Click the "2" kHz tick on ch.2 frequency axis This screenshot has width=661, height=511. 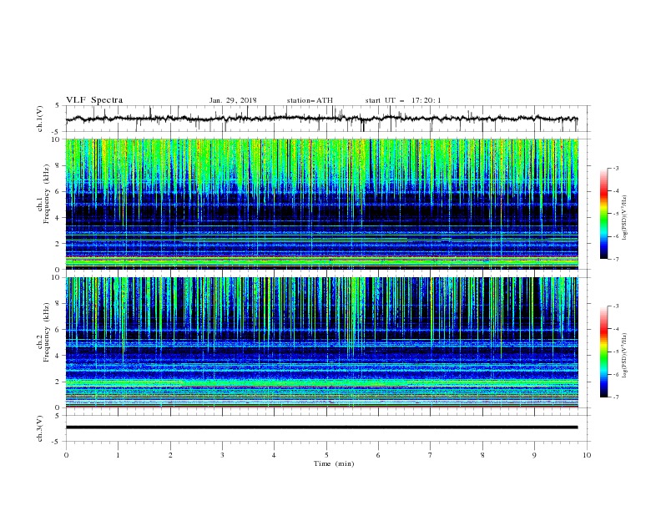pos(58,382)
